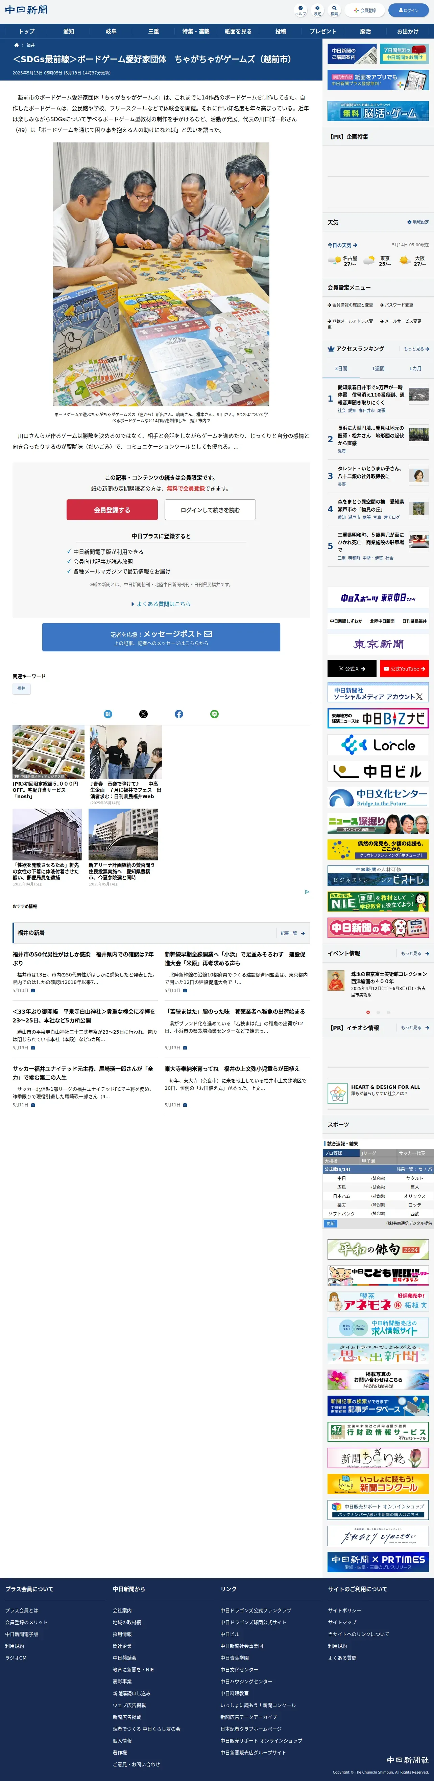This screenshot has width=434, height=1781.
Task: Share article on Hatena Bookmark
Action: pos(108,714)
